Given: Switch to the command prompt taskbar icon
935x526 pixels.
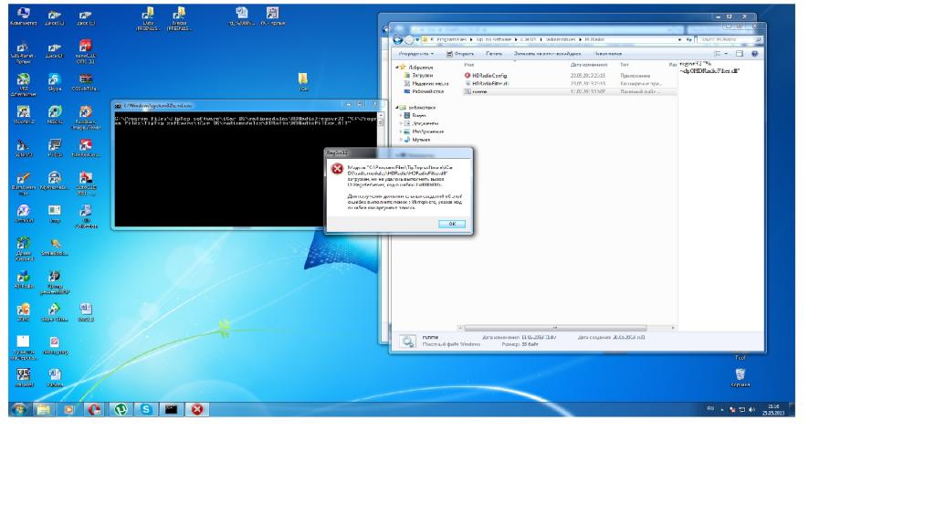Looking at the screenshot, I should point(170,409).
